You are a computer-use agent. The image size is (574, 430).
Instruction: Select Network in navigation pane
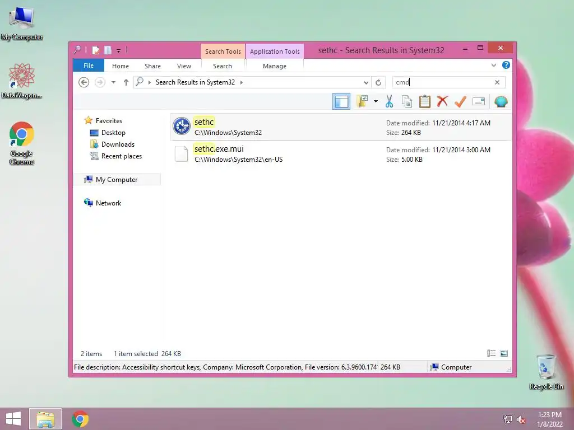coord(108,203)
